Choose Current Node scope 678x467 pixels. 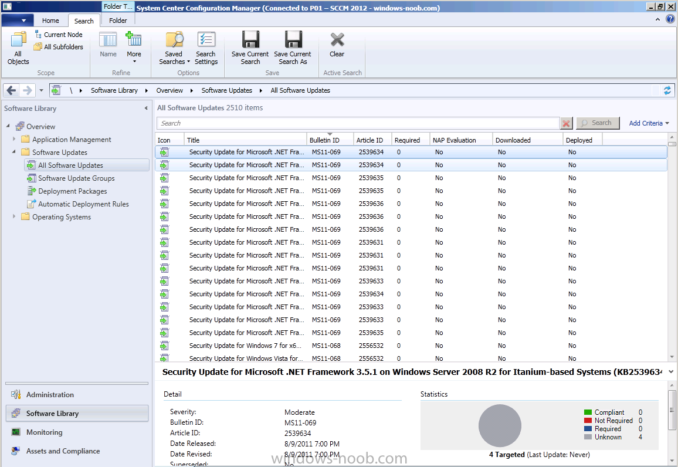point(59,35)
